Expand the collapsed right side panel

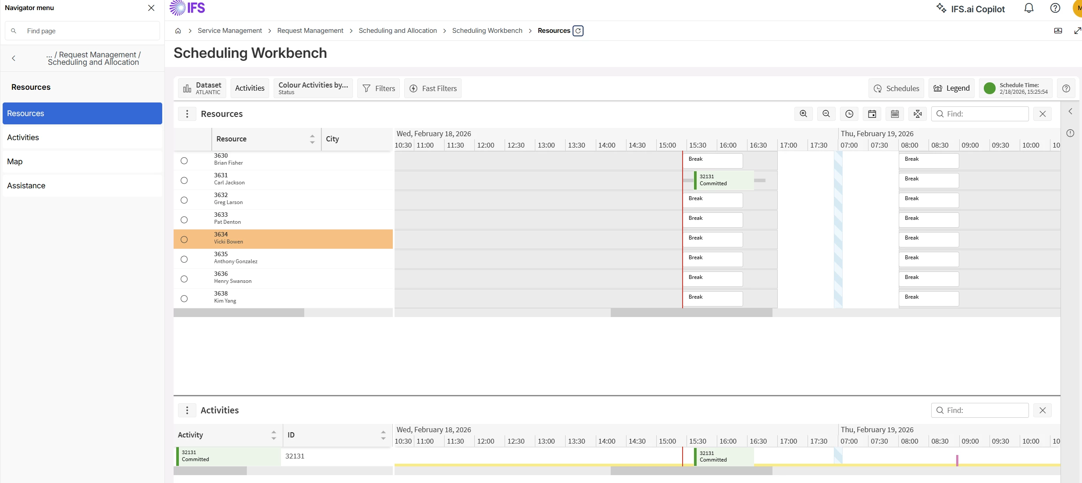[1070, 111]
